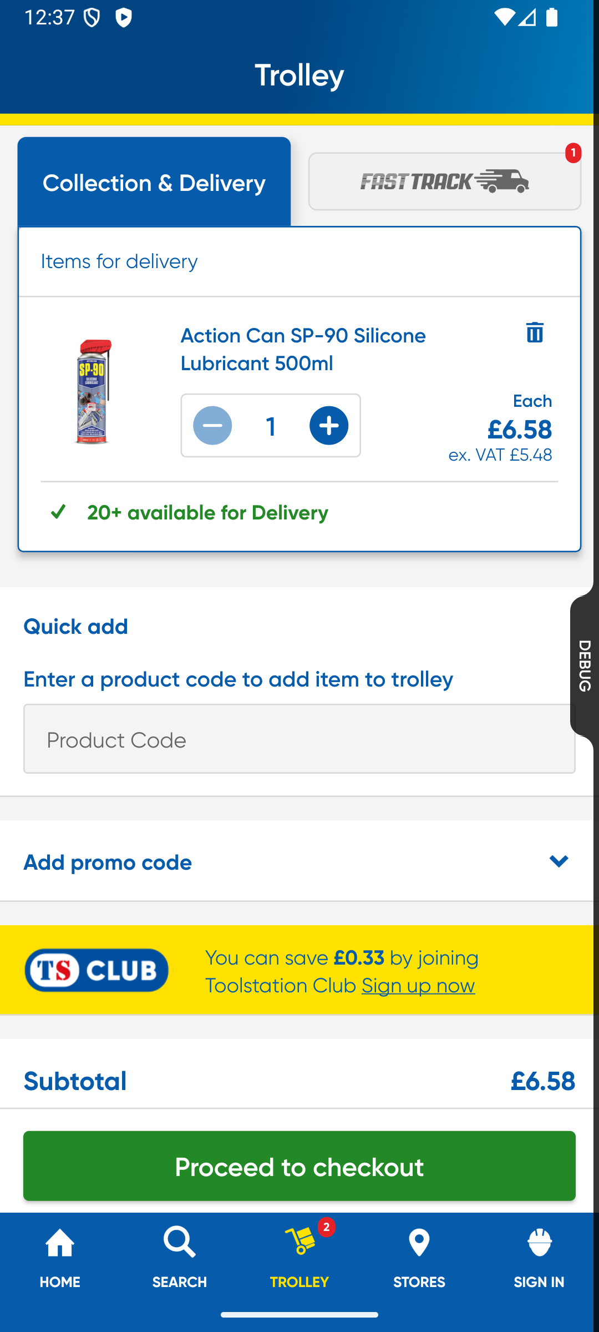
Task: Tap the quantity value in the stepper
Action: tap(271, 426)
